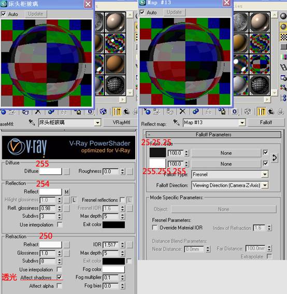Image resolution: width=287 pixels, height=294 pixels.
Task: Open Falloff Type Fresnel dropdown
Action: 265,174
